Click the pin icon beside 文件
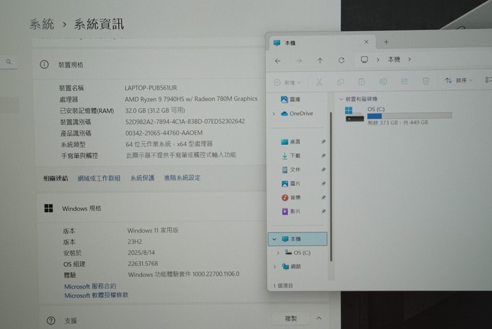This screenshot has height=329, width=492. click(323, 170)
